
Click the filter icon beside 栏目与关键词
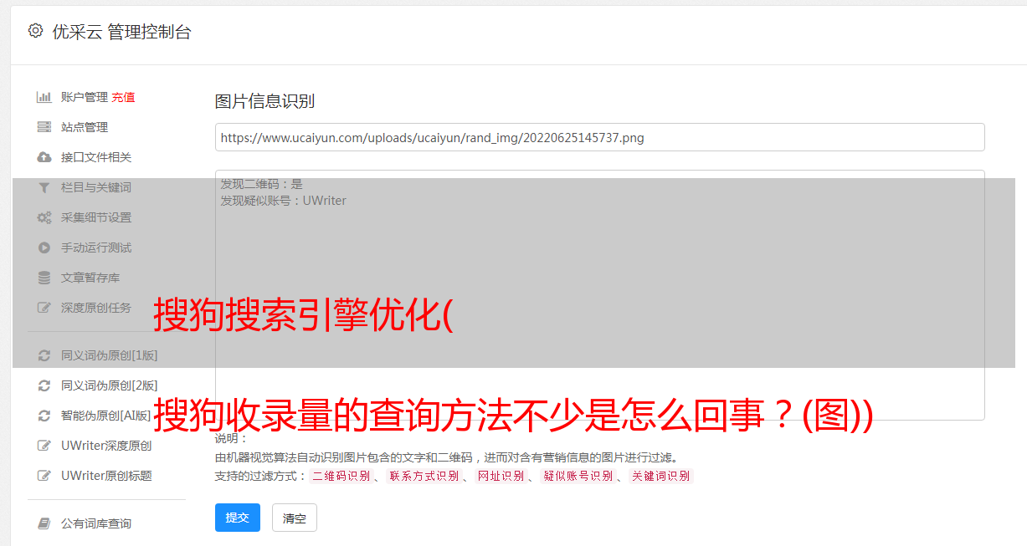[44, 187]
